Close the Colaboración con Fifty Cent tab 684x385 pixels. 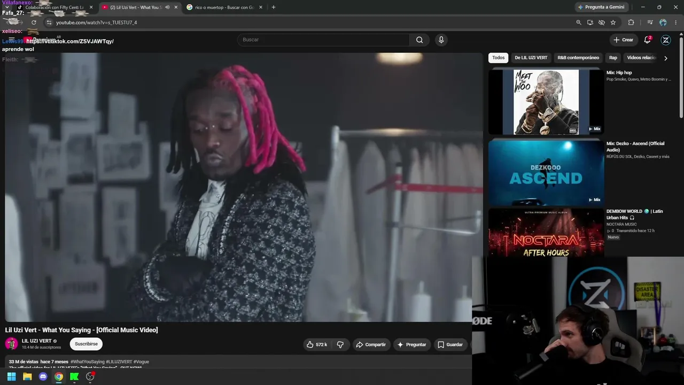click(91, 7)
